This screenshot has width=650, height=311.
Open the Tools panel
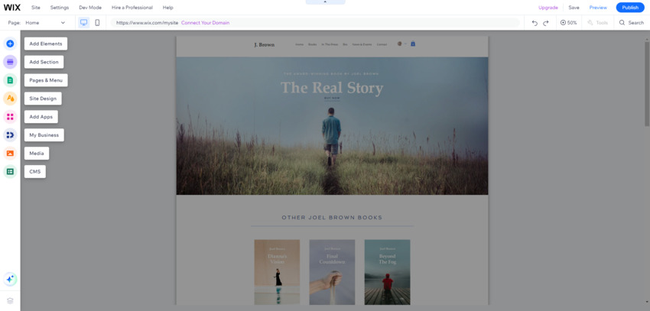tap(598, 23)
